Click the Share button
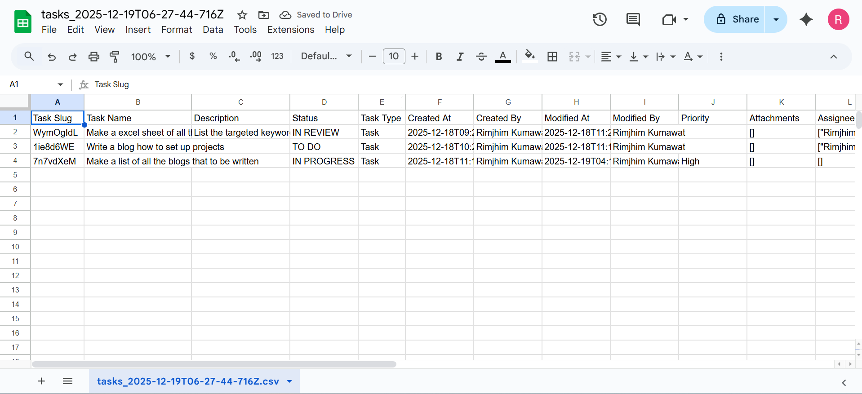 [734, 19]
